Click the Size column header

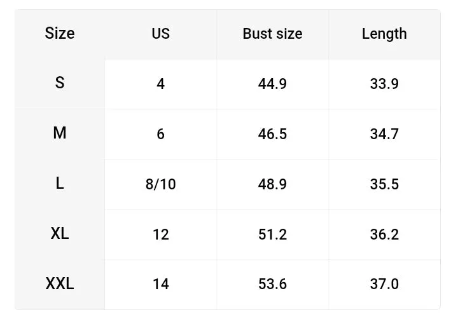60,34
